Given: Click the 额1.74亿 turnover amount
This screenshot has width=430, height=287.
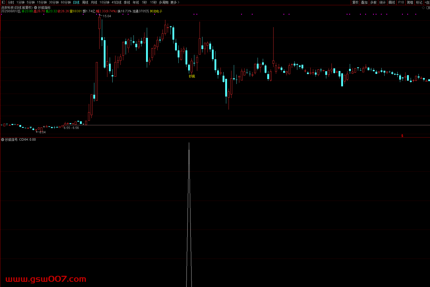Looking at the screenshot, I should pos(89,11).
